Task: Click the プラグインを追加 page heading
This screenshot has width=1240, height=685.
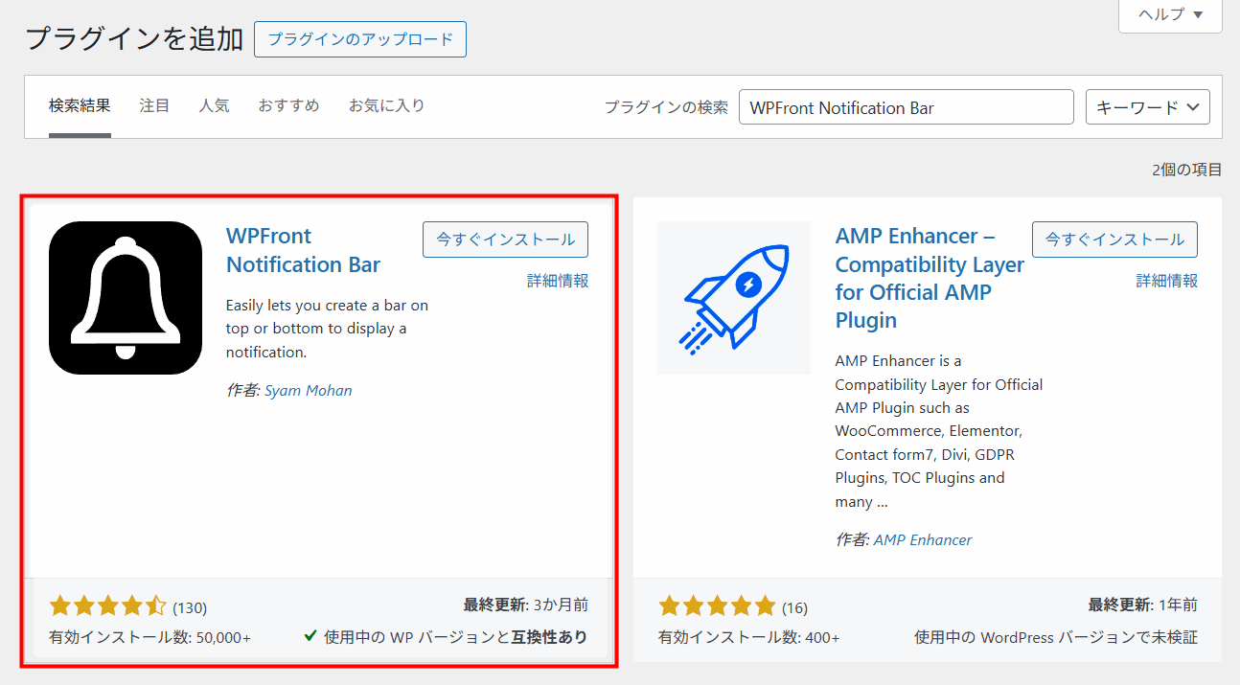Action: (x=134, y=39)
